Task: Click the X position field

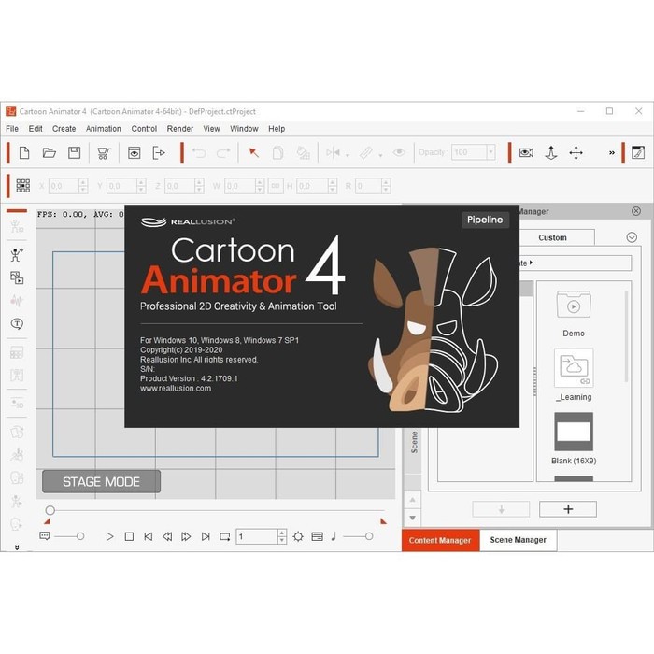Action: coord(64,186)
